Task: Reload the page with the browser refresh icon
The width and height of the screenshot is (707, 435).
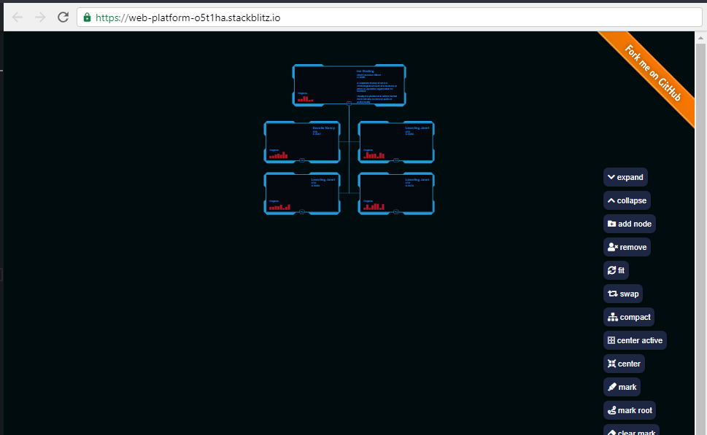Action: (x=63, y=16)
